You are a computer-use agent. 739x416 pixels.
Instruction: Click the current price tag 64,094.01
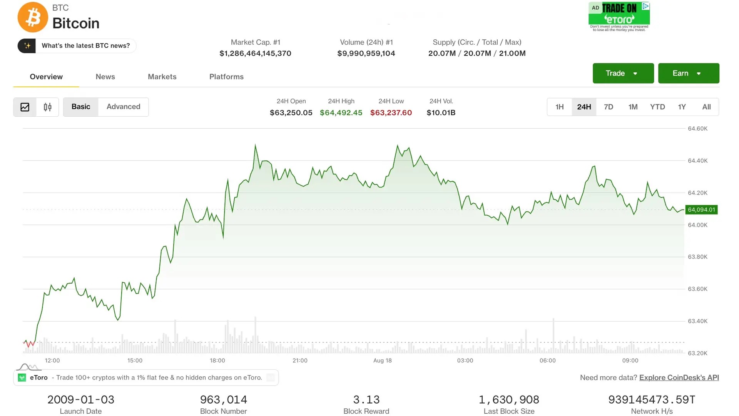point(701,210)
